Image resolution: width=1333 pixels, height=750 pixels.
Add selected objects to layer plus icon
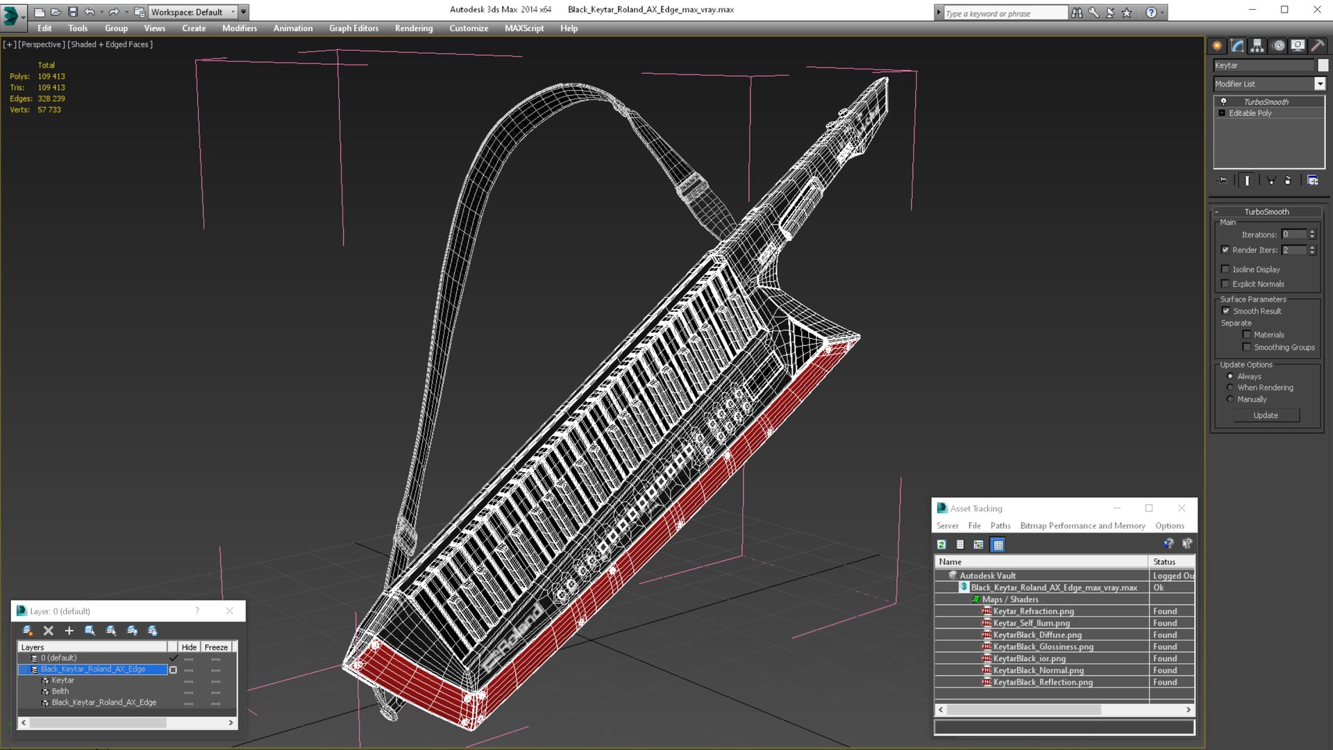point(69,631)
